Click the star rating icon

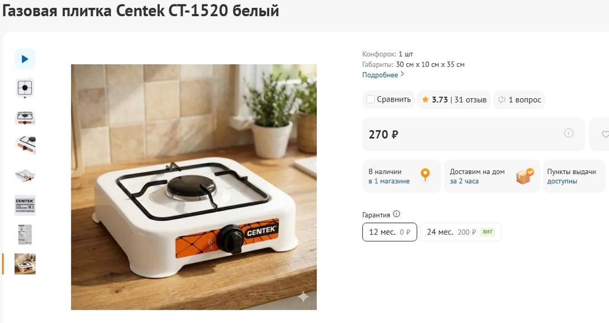click(x=425, y=99)
